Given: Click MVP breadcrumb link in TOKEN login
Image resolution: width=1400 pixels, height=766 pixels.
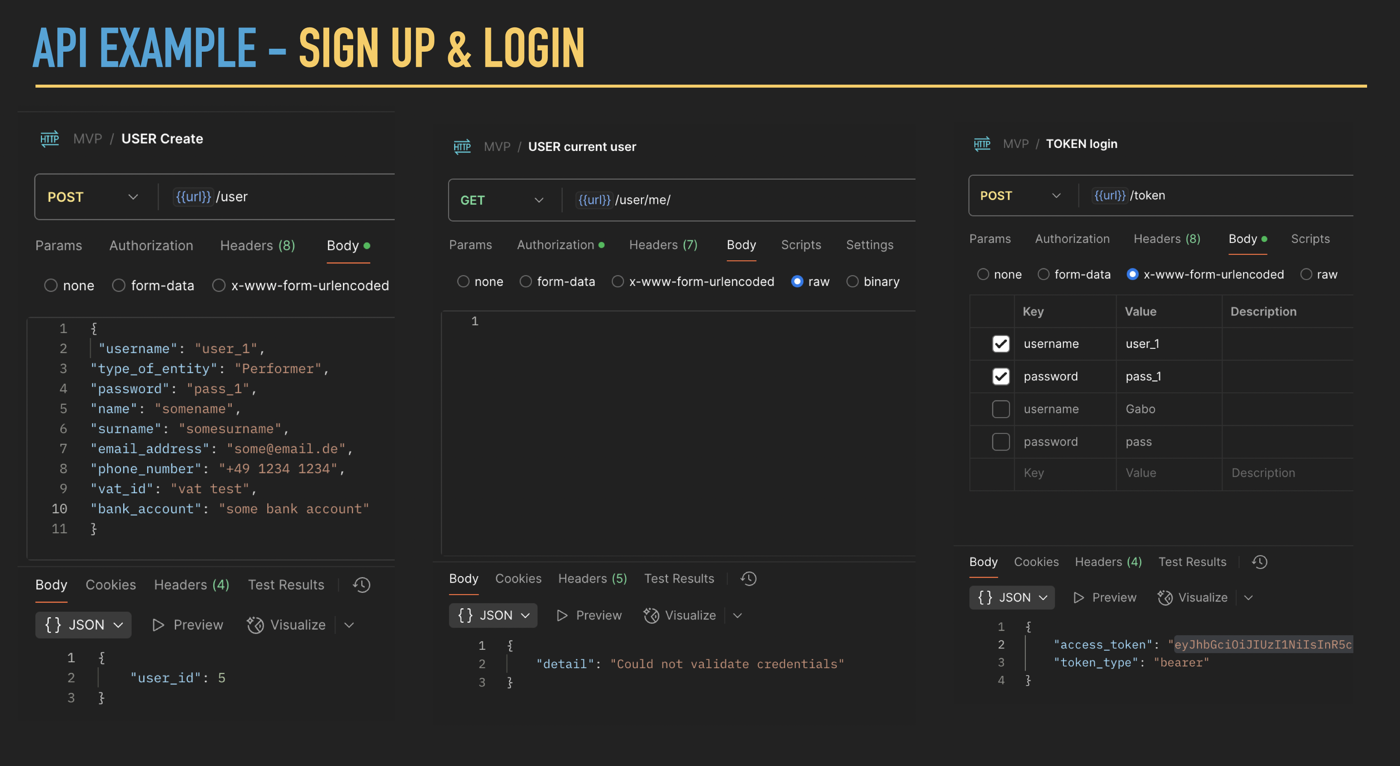Looking at the screenshot, I should 1016,144.
